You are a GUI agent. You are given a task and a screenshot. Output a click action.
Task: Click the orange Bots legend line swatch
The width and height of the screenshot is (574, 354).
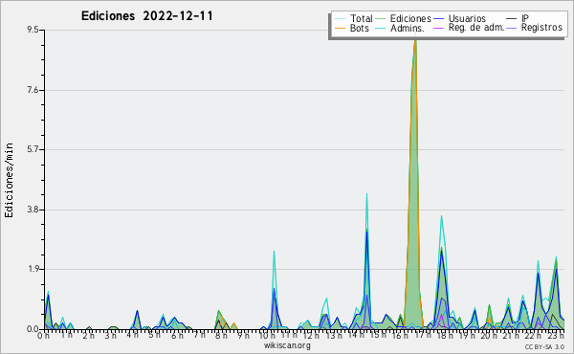(x=340, y=28)
